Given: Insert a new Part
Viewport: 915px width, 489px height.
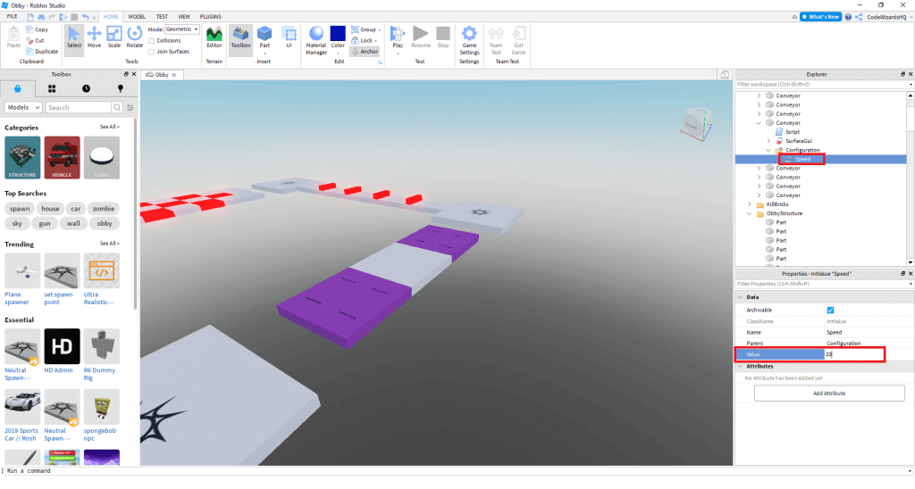Looking at the screenshot, I should (x=264, y=37).
